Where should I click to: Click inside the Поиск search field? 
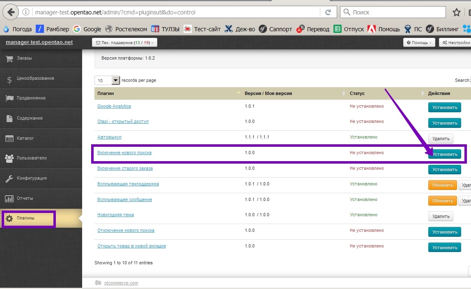(x=392, y=12)
